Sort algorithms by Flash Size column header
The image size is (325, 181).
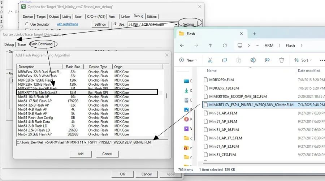tap(73, 67)
